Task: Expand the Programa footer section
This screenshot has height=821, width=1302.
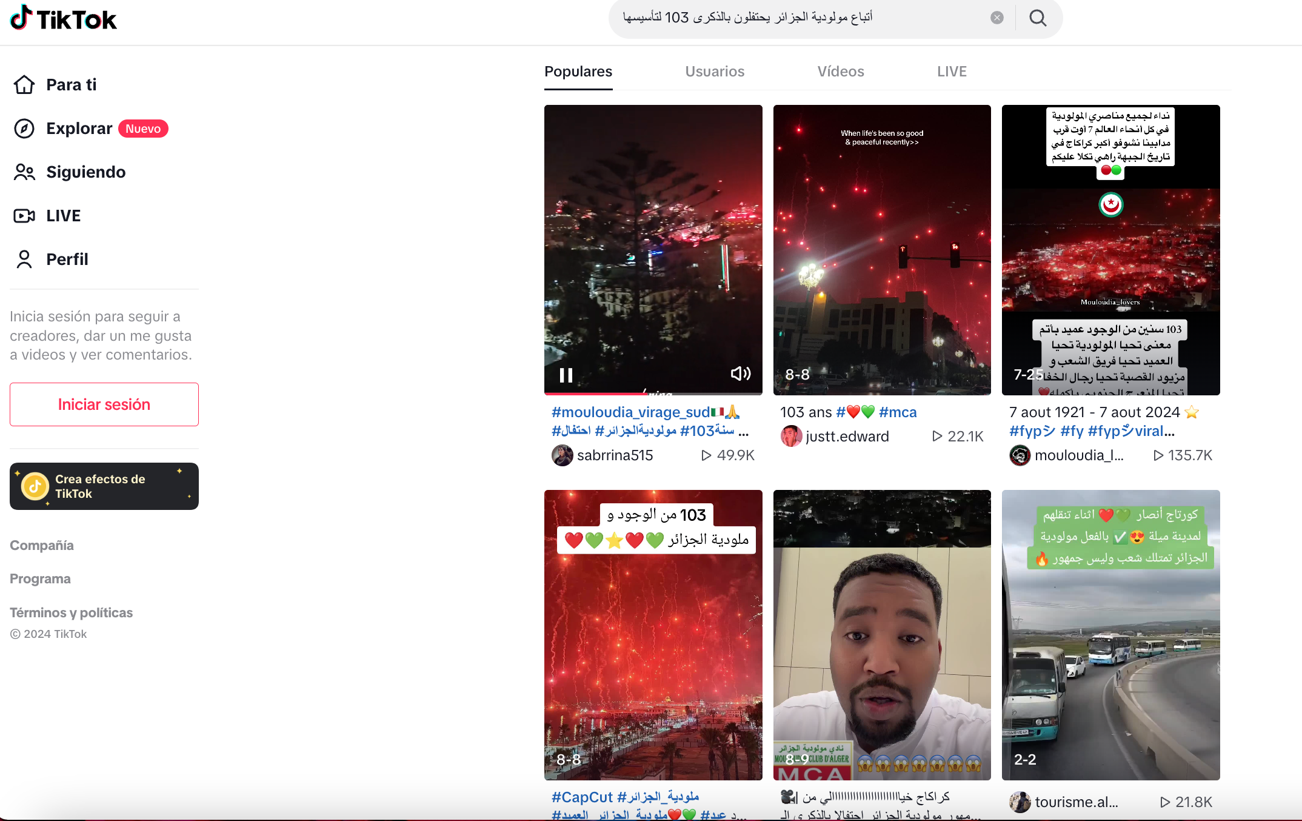Action: (40, 578)
